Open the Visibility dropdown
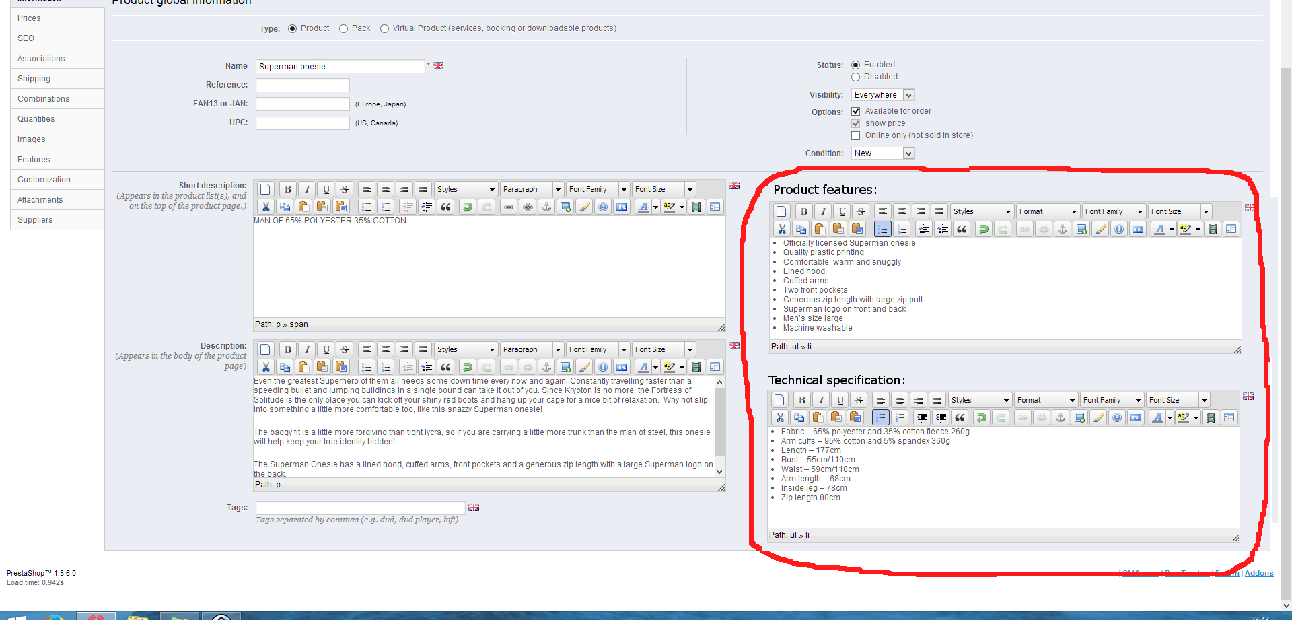Image resolution: width=1292 pixels, height=620 pixels. tap(883, 95)
